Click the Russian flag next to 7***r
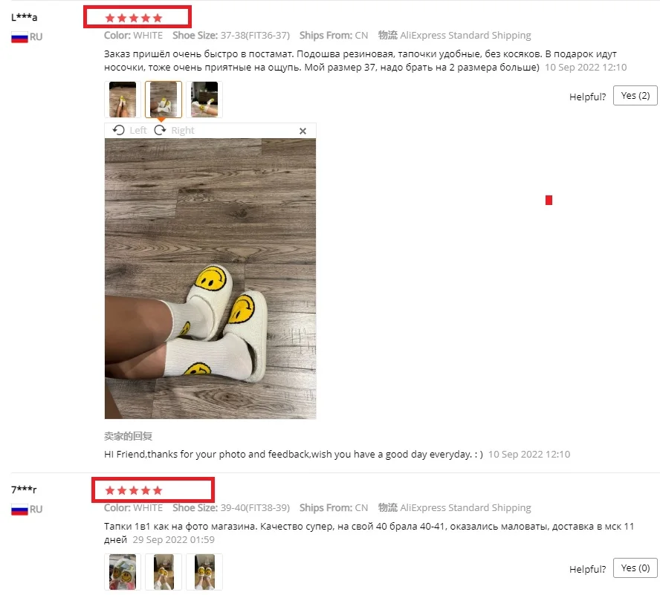This screenshot has width=660, height=595. (x=19, y=510)
